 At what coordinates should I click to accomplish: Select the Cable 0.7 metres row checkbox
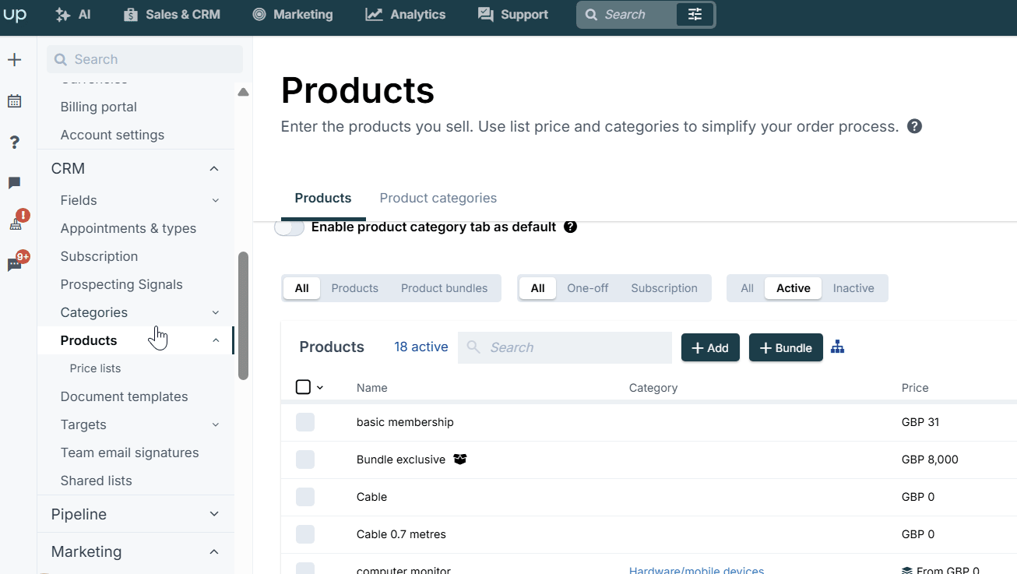click(x=305, y=534)
